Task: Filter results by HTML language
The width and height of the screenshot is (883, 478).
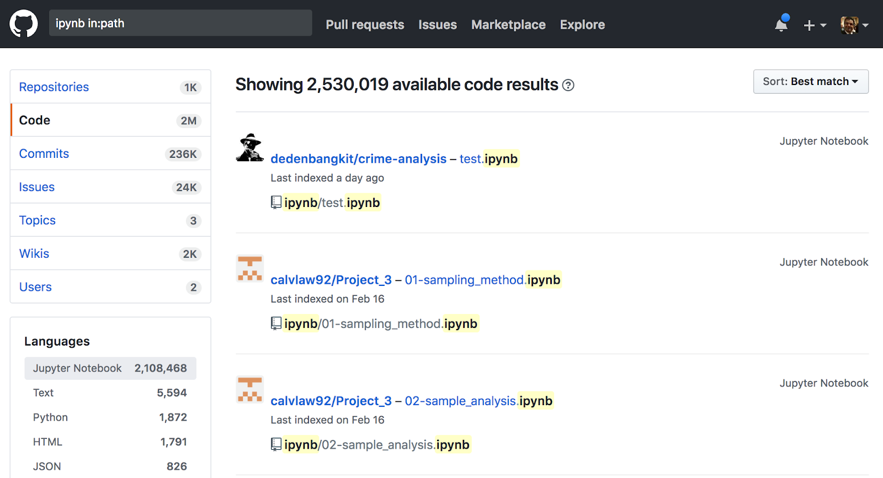Action: (110, 442)
